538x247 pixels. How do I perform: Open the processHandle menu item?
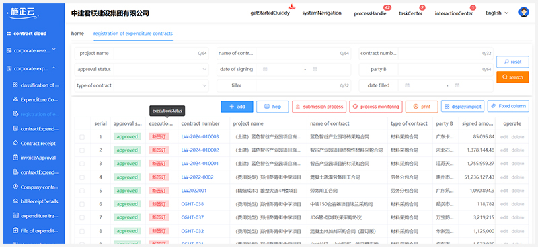(x=370, y=13)
